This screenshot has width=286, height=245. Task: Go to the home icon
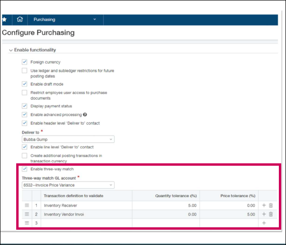20,20
